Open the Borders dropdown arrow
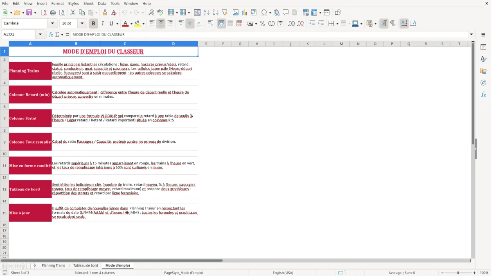The width and height of the screenshot is (491, 276). click(337, 24)
